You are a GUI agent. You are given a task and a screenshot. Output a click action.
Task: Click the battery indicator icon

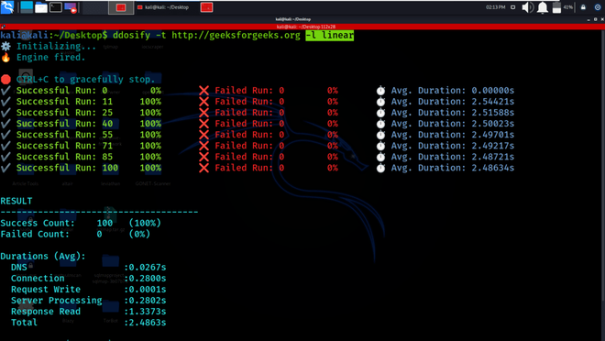pyautogui.click(x=556, y=7)
